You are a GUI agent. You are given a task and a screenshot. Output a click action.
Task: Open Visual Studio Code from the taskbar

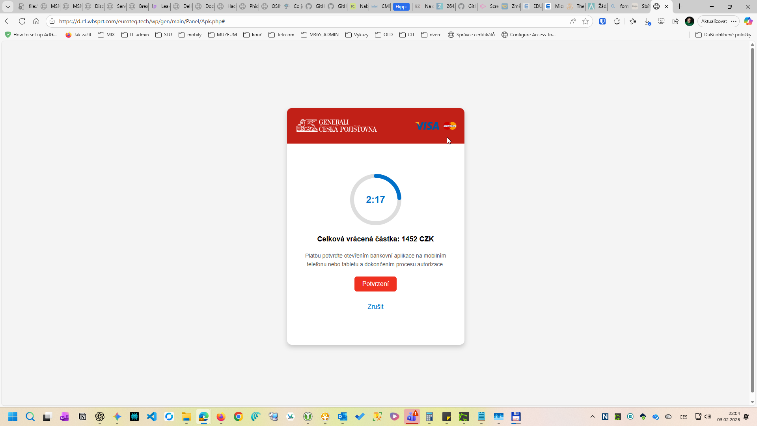coord(152,417)
